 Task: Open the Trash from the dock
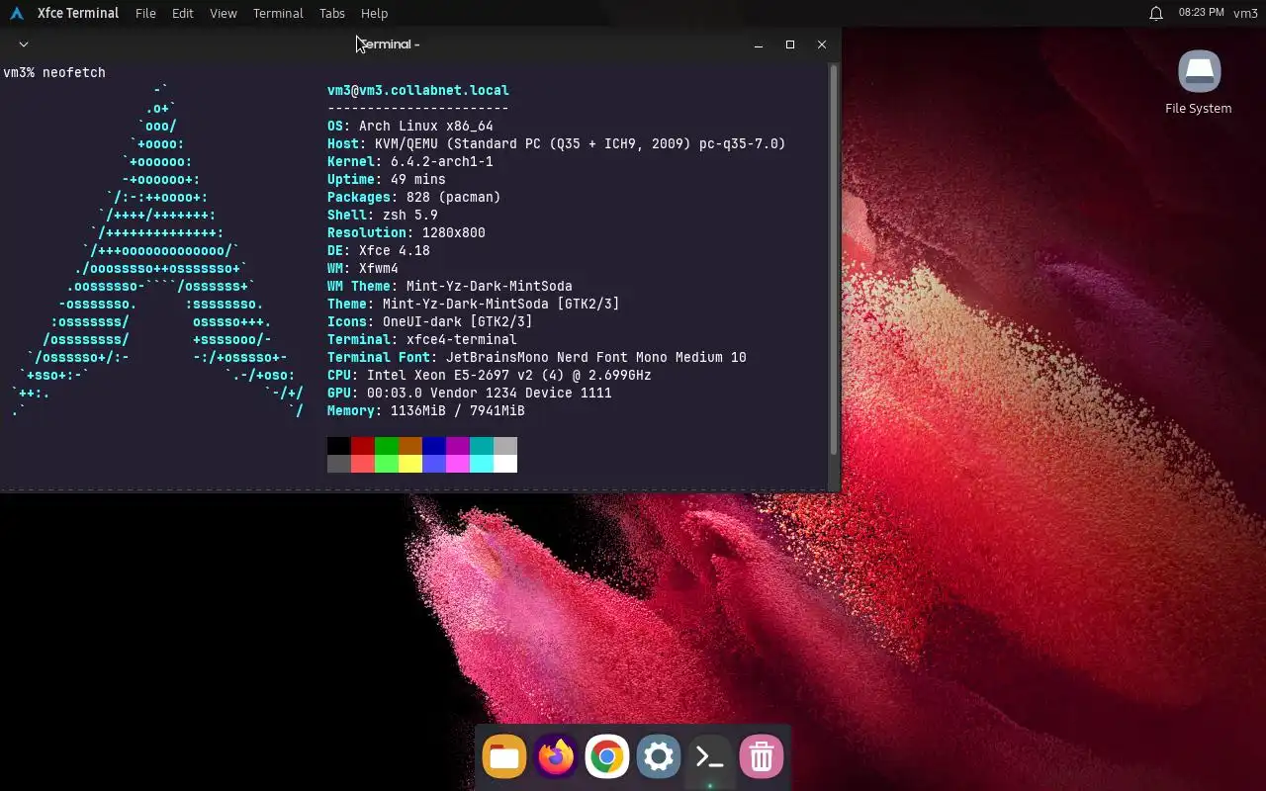point(761,757)
